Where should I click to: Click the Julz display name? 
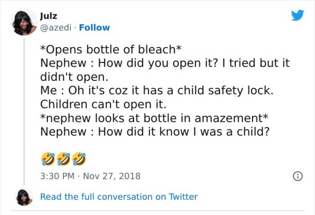pyautogui.click(x=48, y=16)
